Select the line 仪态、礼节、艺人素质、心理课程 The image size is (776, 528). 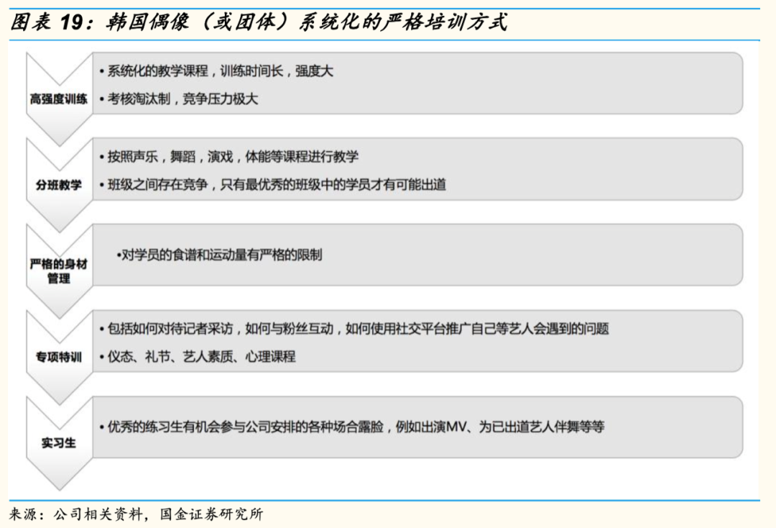pyautogui.click(x=200, y=357)
